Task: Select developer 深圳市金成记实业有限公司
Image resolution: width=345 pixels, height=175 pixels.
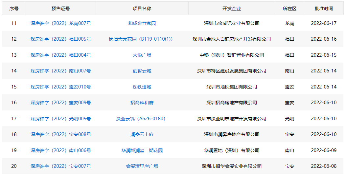Action: (x=232, y=23)
